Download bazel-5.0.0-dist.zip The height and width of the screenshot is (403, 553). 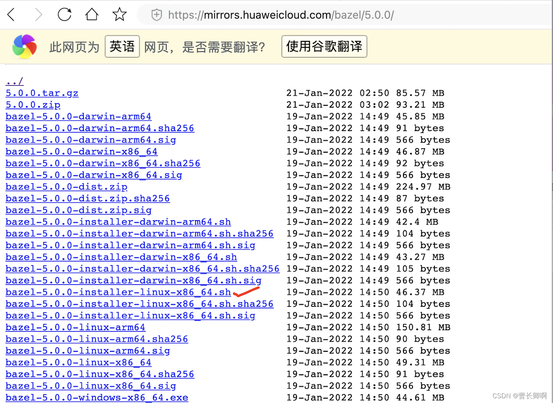tap(66, 186)
